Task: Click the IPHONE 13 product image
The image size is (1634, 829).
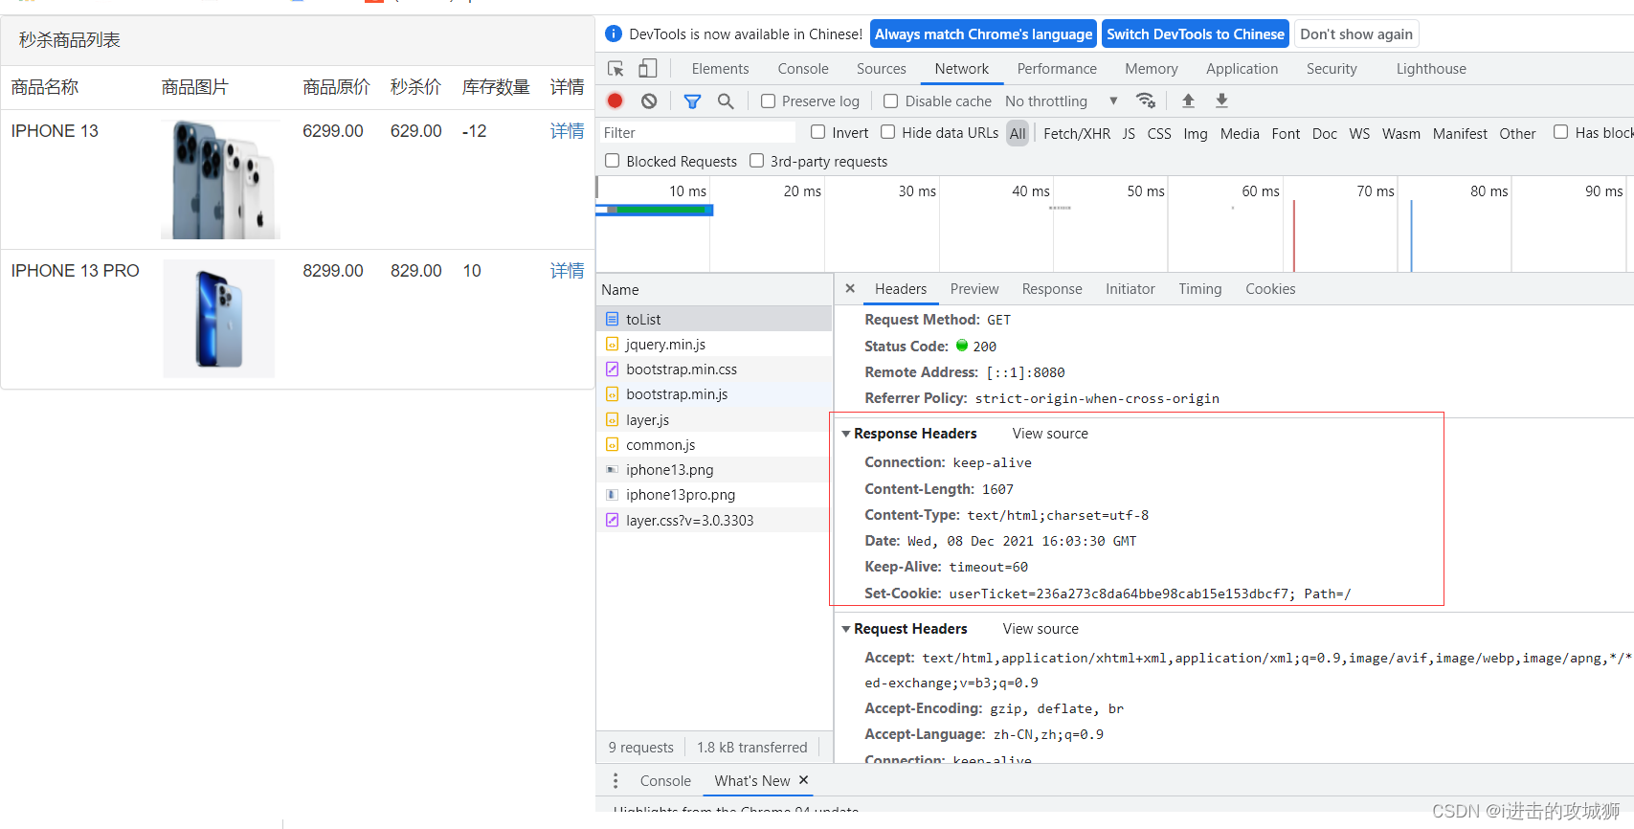Action: coord(221,180)
